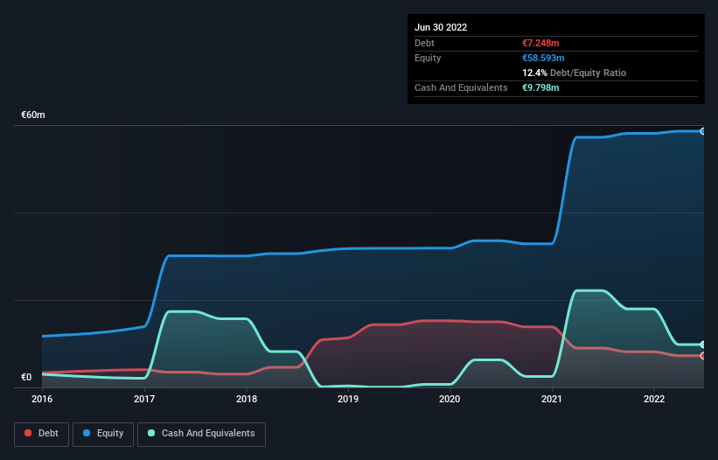Click the 12.4% Debt/Equity Ratio text

[575, 73]
